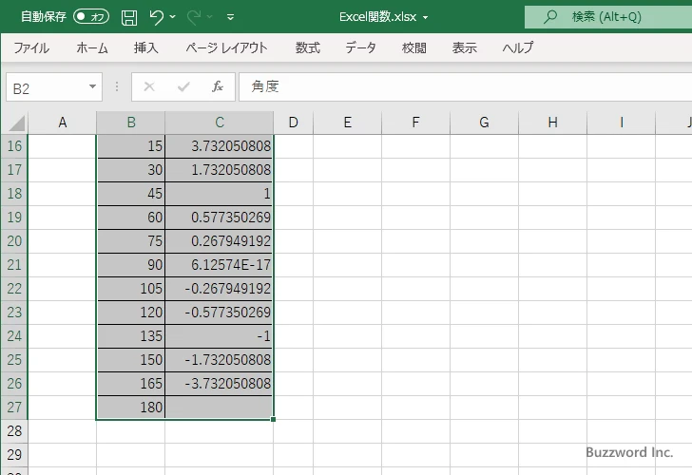The width and height of the screenshot is (692, 475).
Task: Click cell with value 90
Action: coord(131,265)
